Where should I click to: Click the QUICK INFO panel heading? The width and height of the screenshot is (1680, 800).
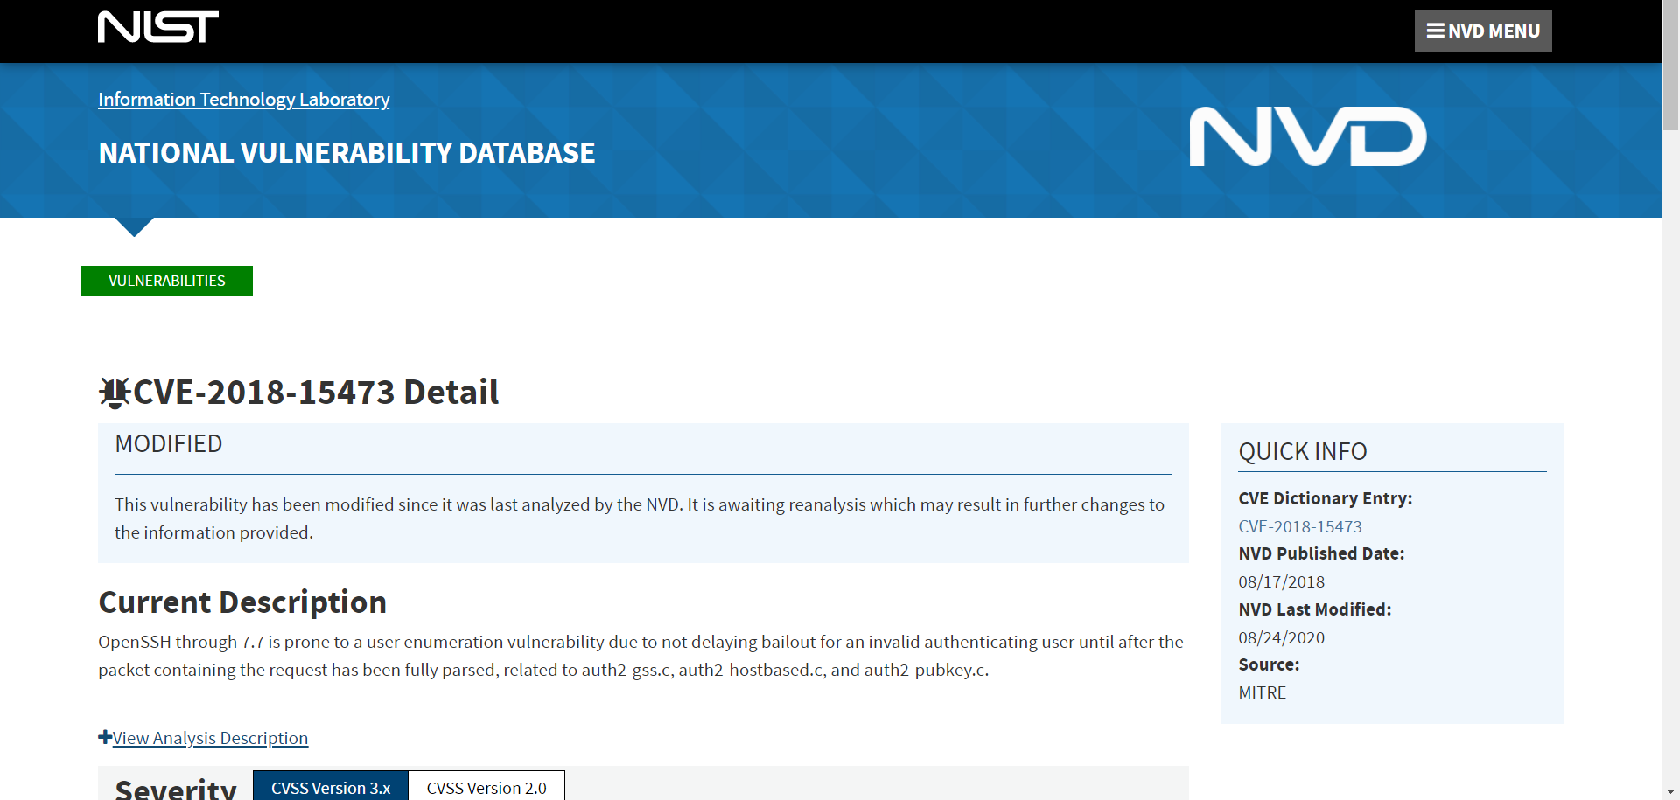click(x=1302, y=451)
